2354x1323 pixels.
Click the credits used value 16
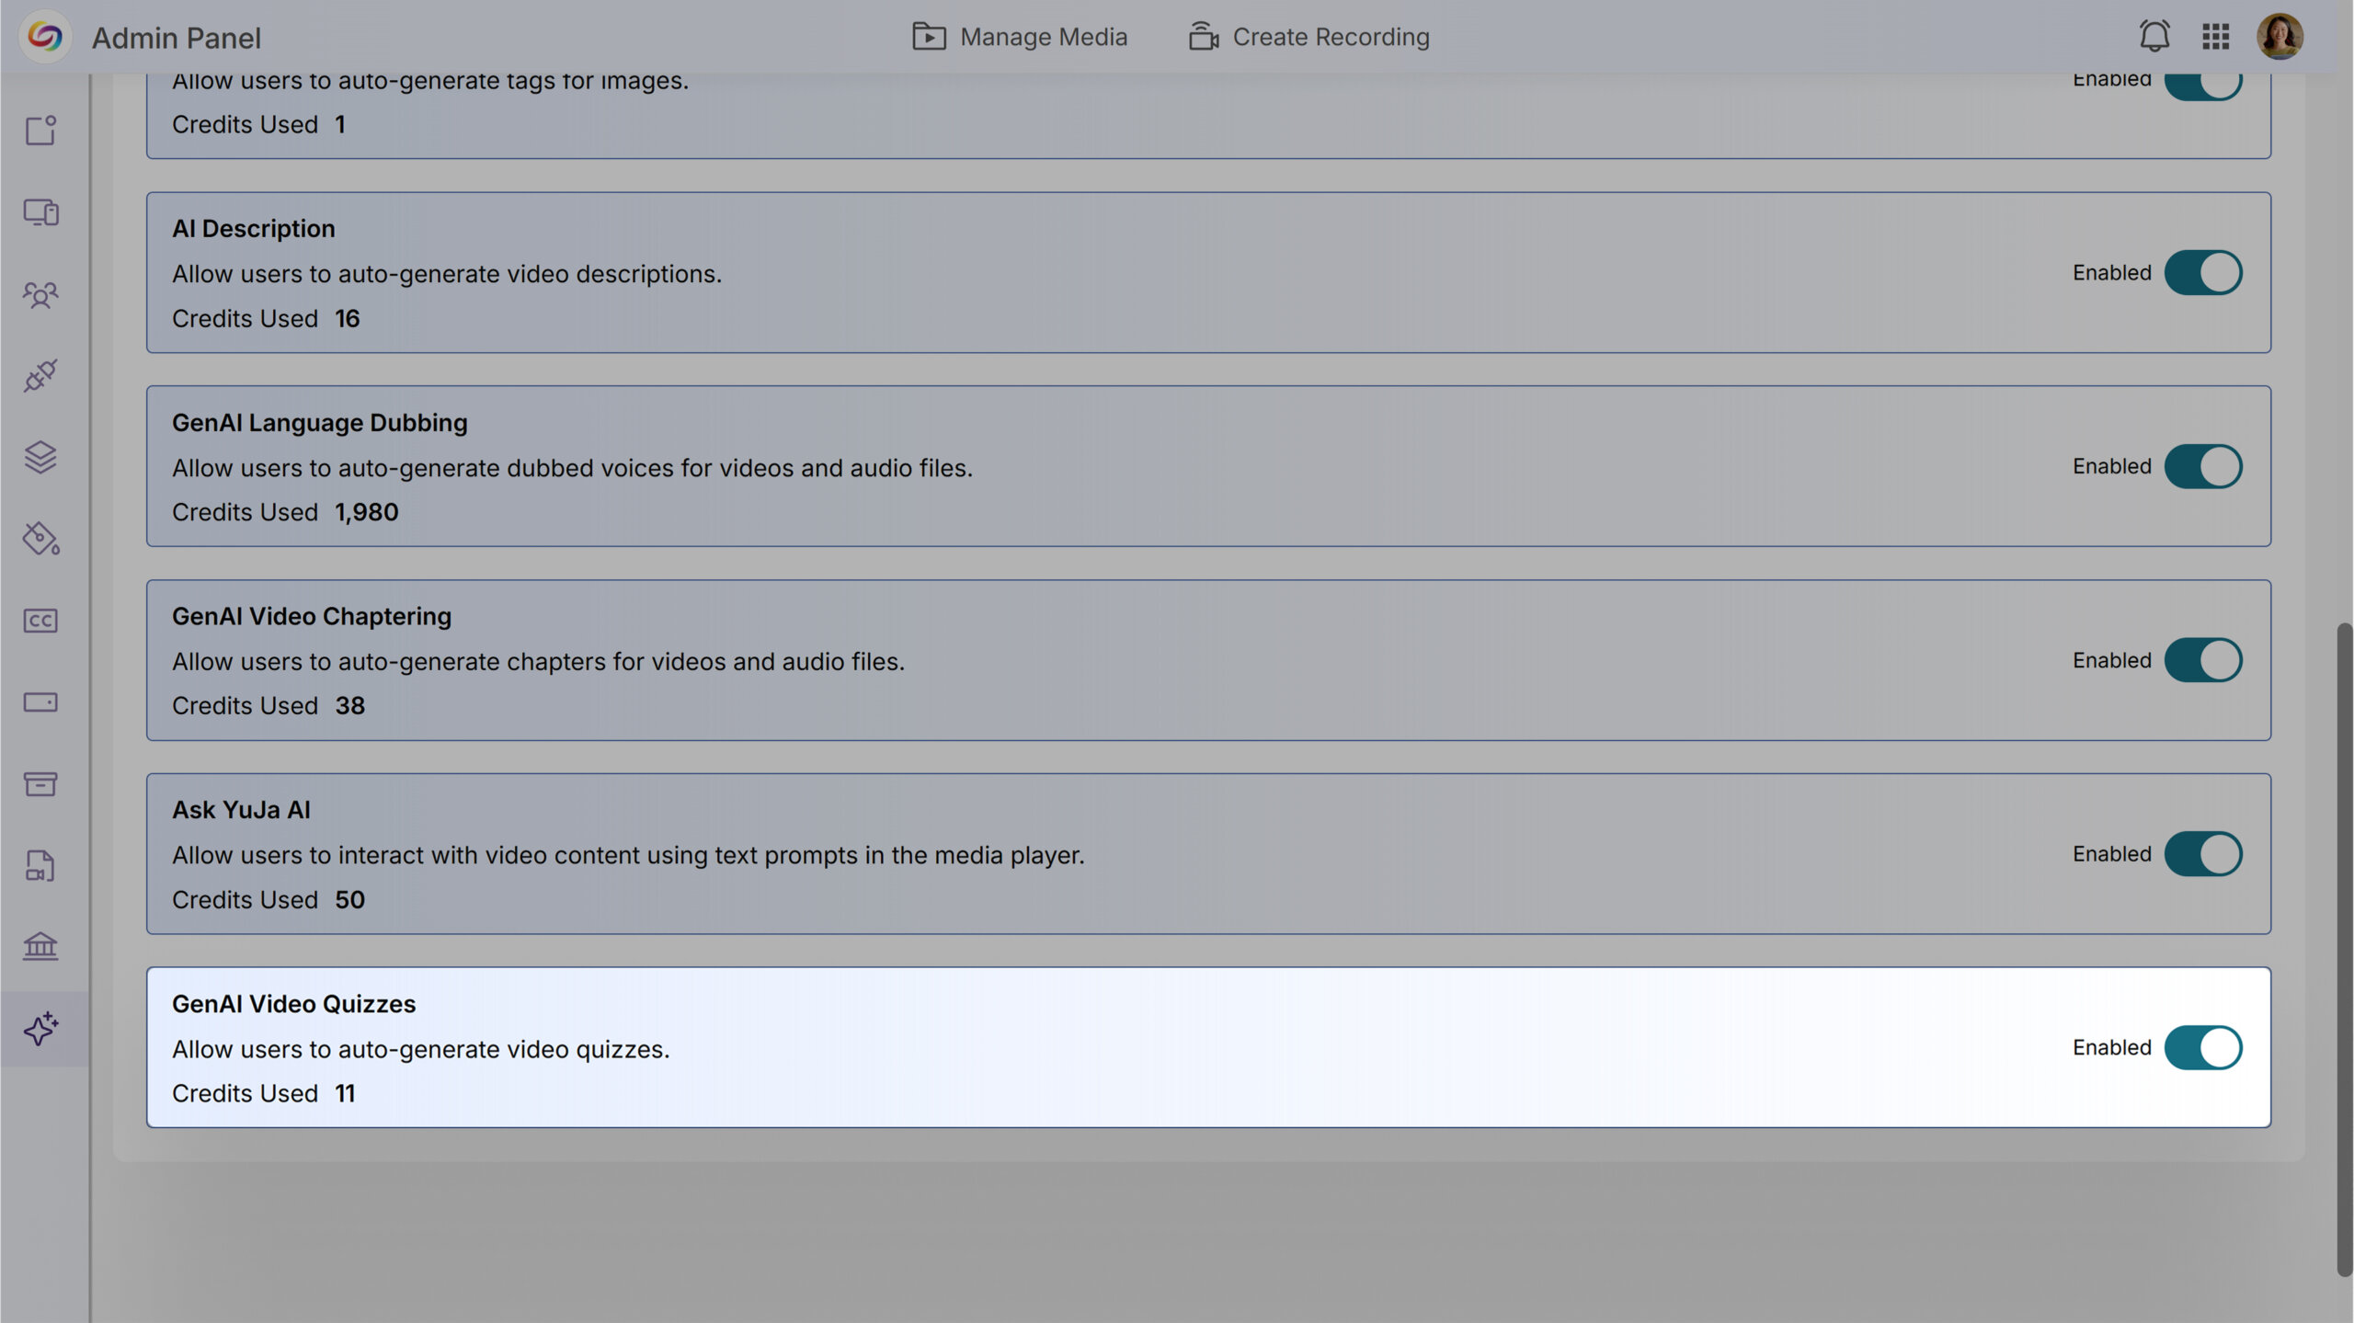tap(348, 318)
